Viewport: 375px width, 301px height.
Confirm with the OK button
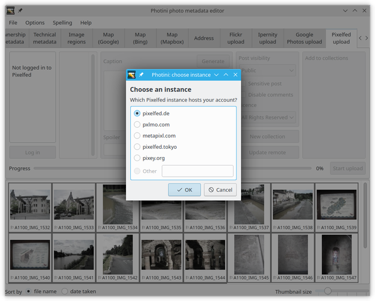(x=185, y=190)
